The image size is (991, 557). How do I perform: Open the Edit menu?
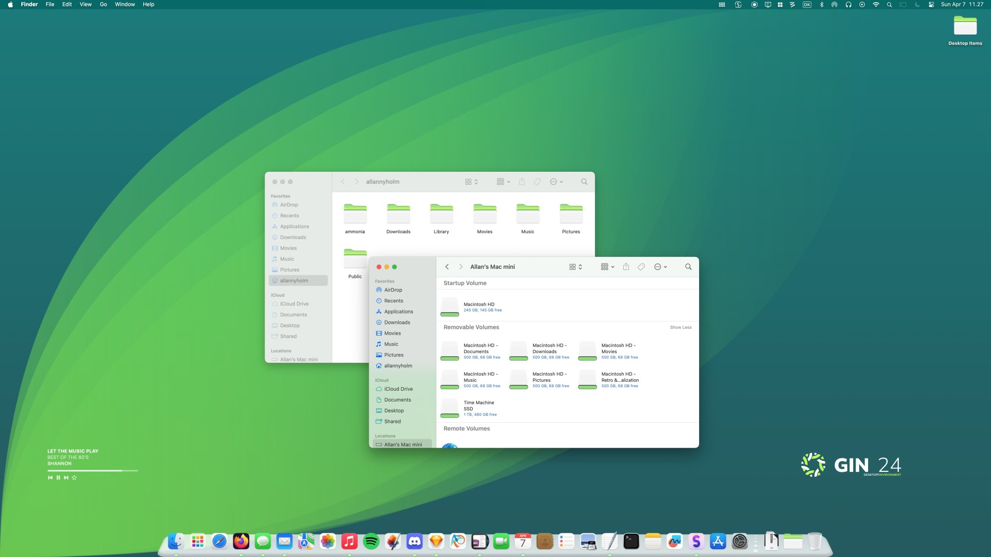(67, 4)
